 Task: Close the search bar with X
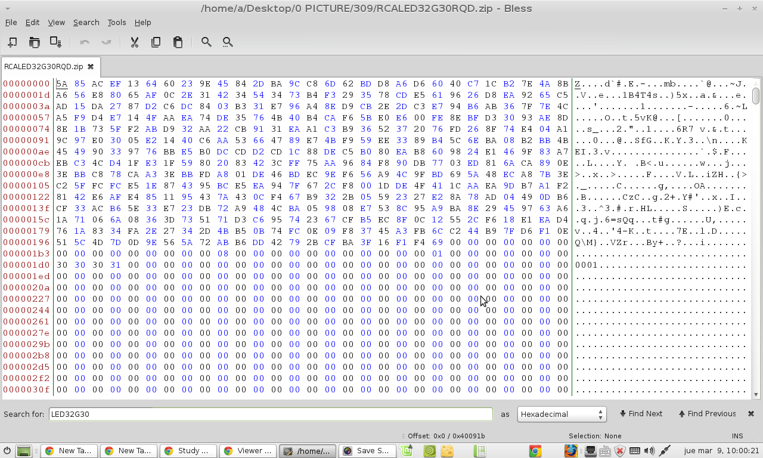point(751,413)
